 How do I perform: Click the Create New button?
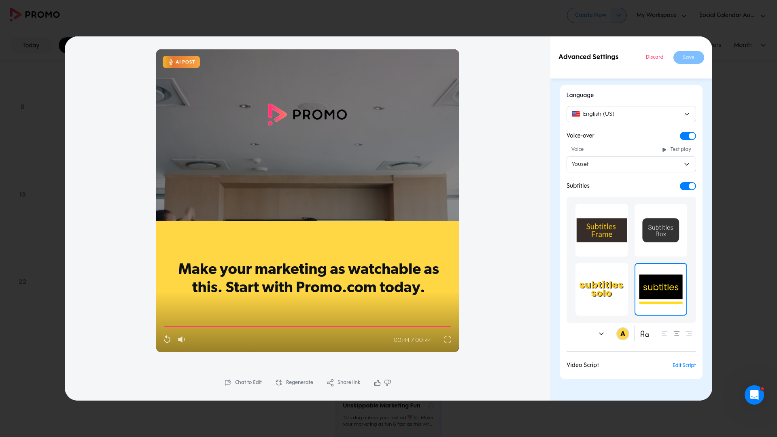pos(590,15)
